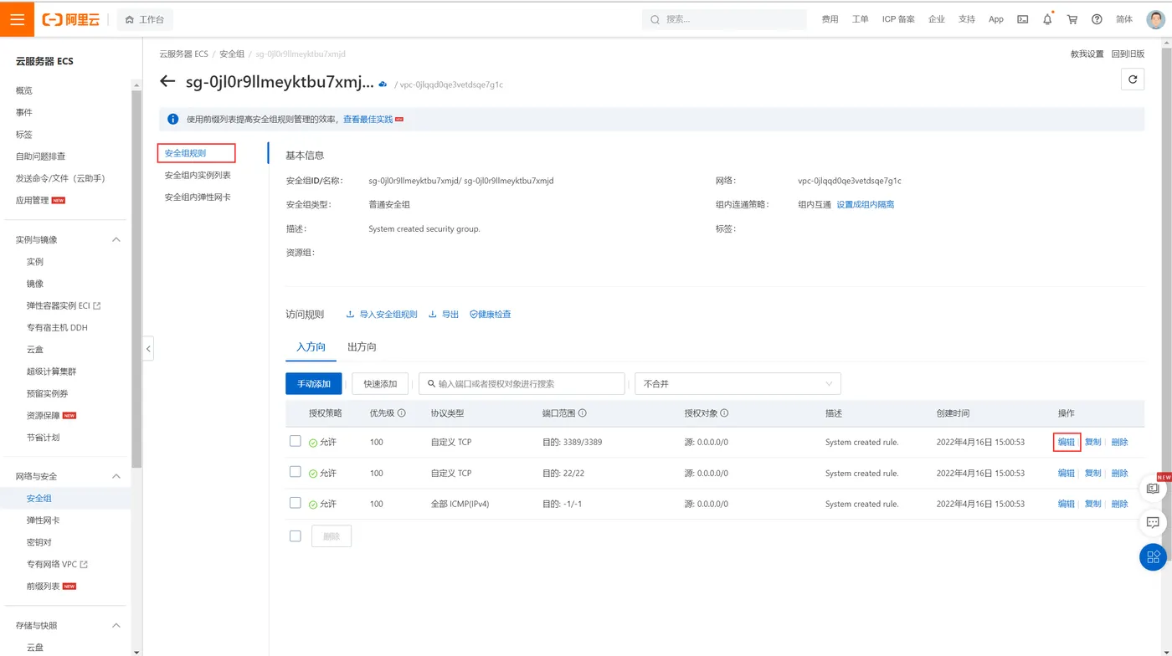This screenshot has width=1172, height=656.
Task: Click the 设置成组内隔离 link
Action: tap(866, 204)
